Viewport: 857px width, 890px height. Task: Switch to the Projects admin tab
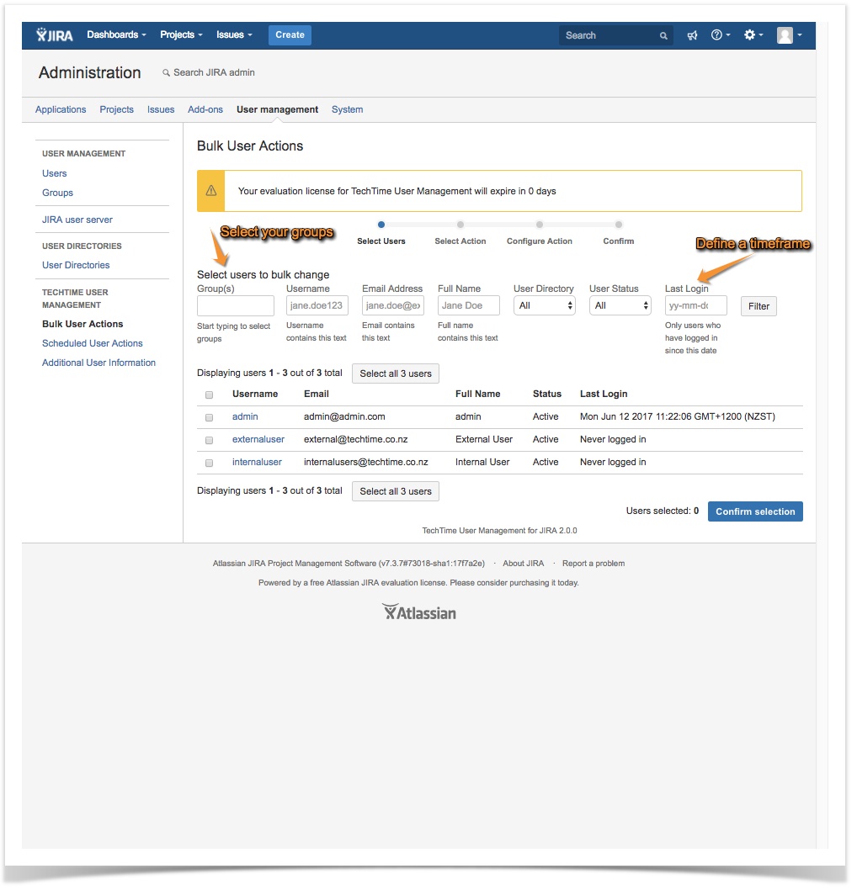click(118, 110)
